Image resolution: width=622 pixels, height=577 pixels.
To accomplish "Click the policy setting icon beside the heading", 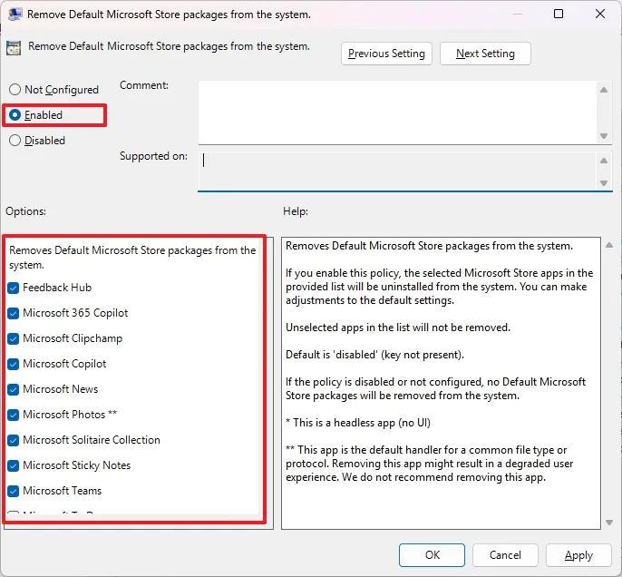I will (x=14, y=48).
